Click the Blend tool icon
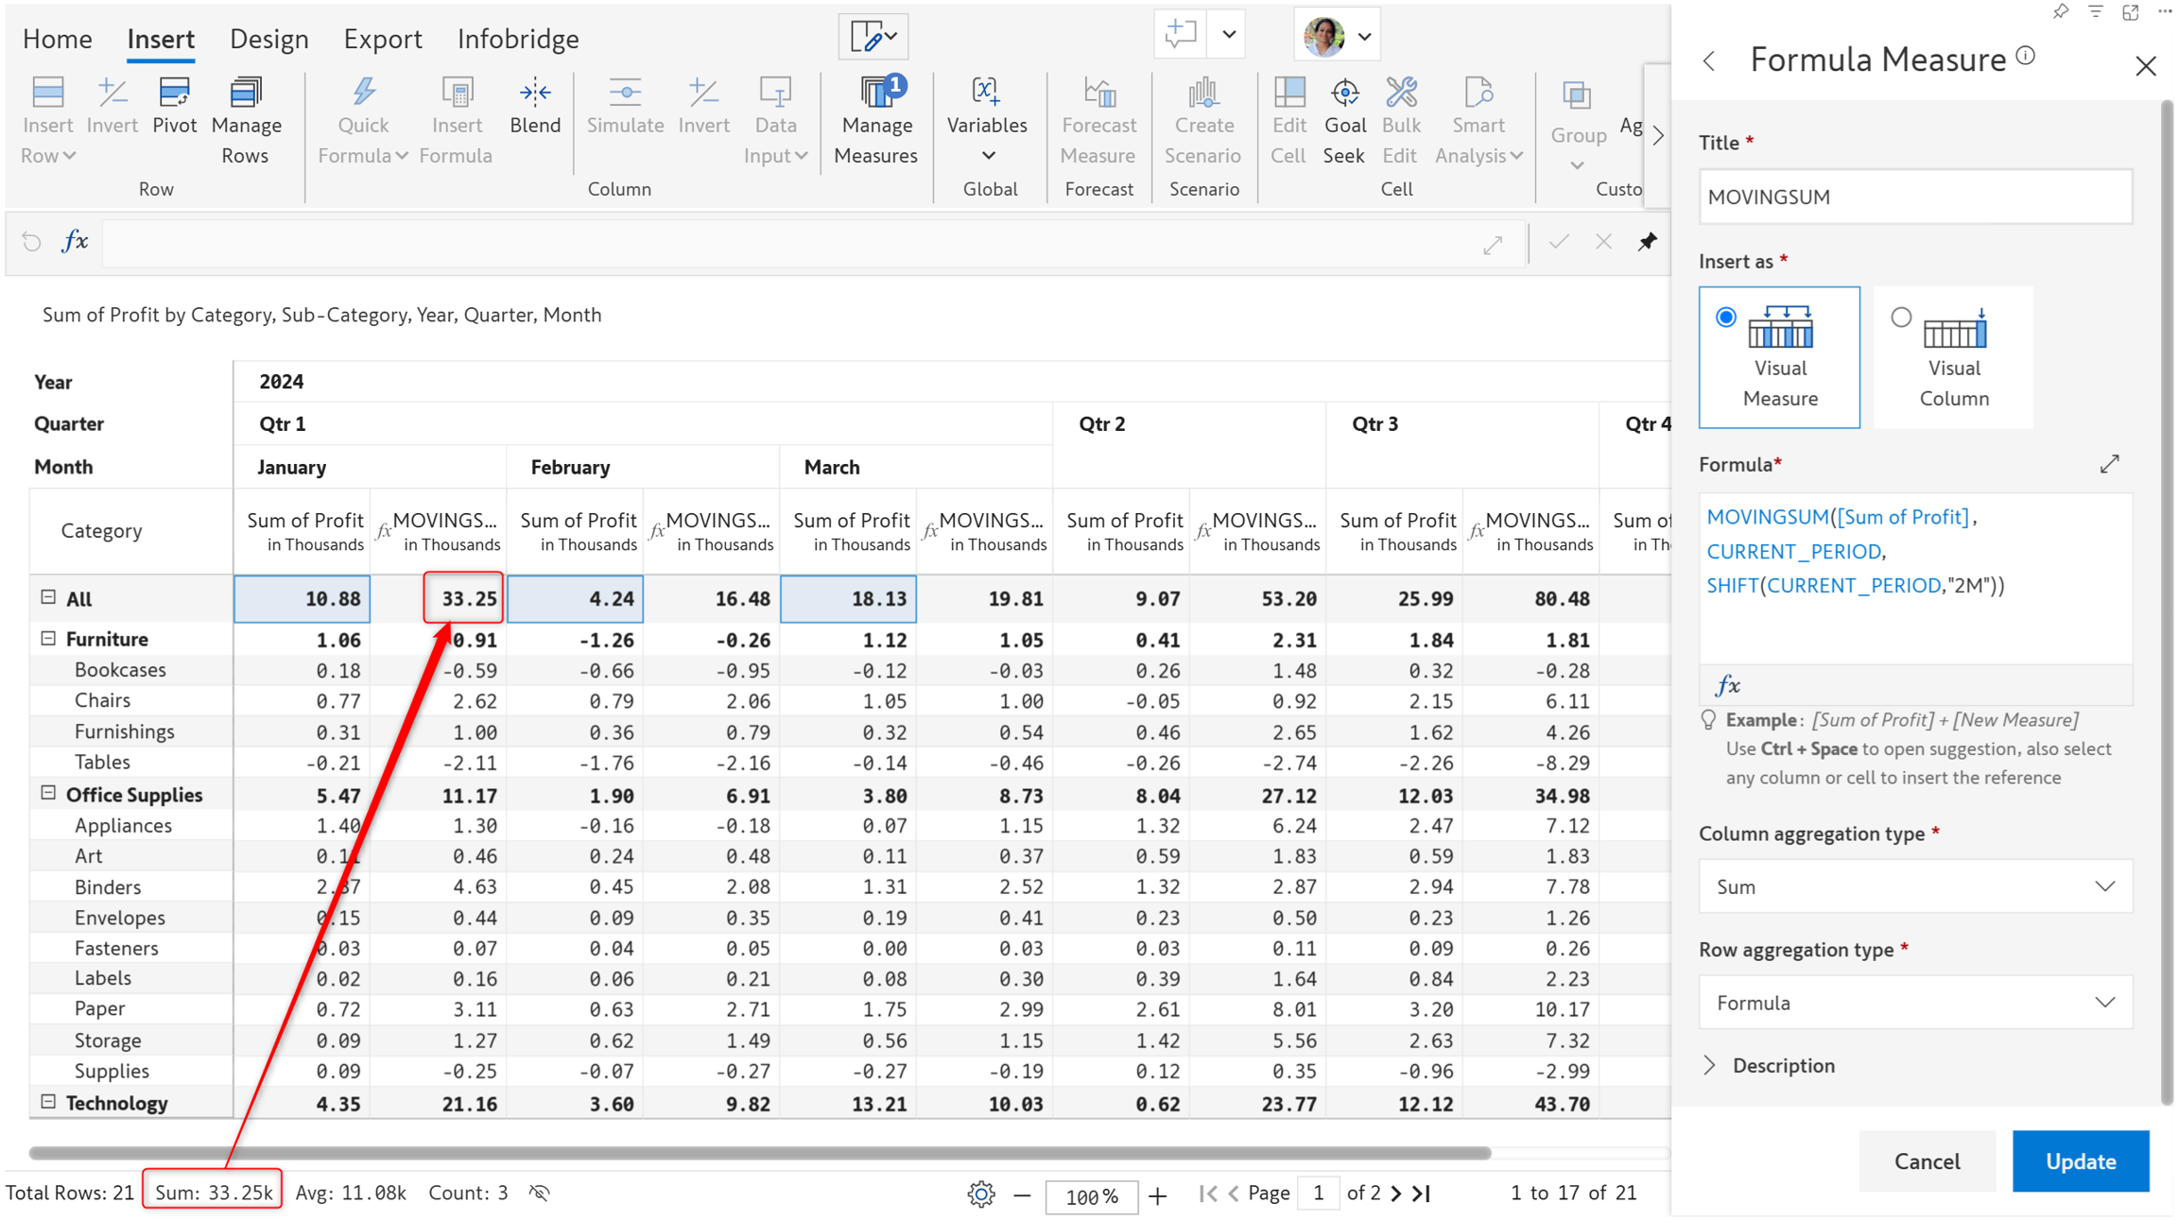The width and height of the screenshot is (2178, 1220). pos(534,94)
